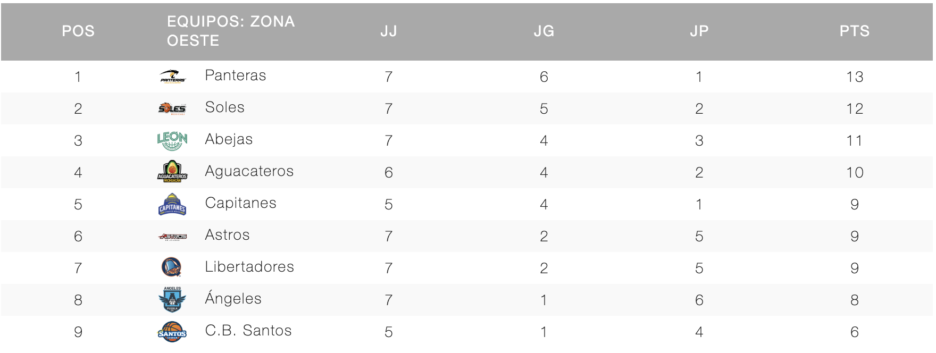Click the Equipos: Zona Oeste header
936x353 pixels.
(230, 31)
